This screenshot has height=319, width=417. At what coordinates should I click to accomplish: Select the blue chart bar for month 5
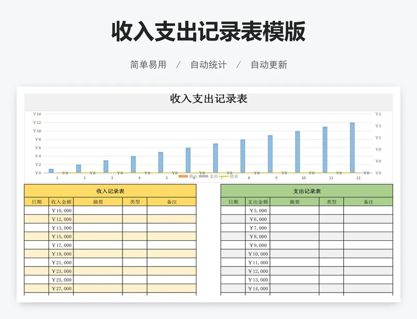pos(161,162)
